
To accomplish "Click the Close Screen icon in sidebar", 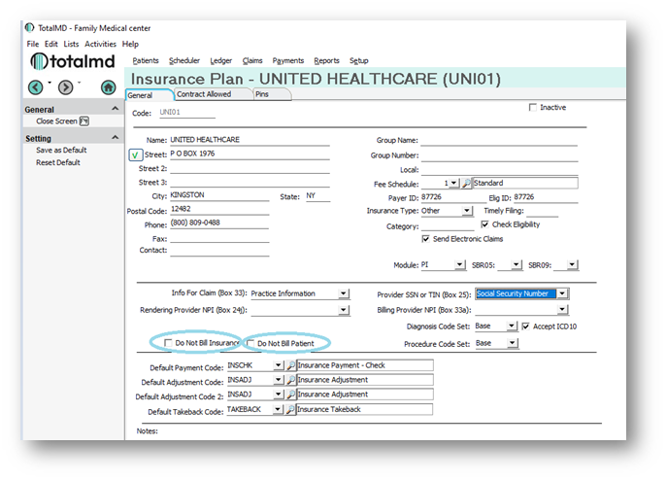I will point(84,121).
